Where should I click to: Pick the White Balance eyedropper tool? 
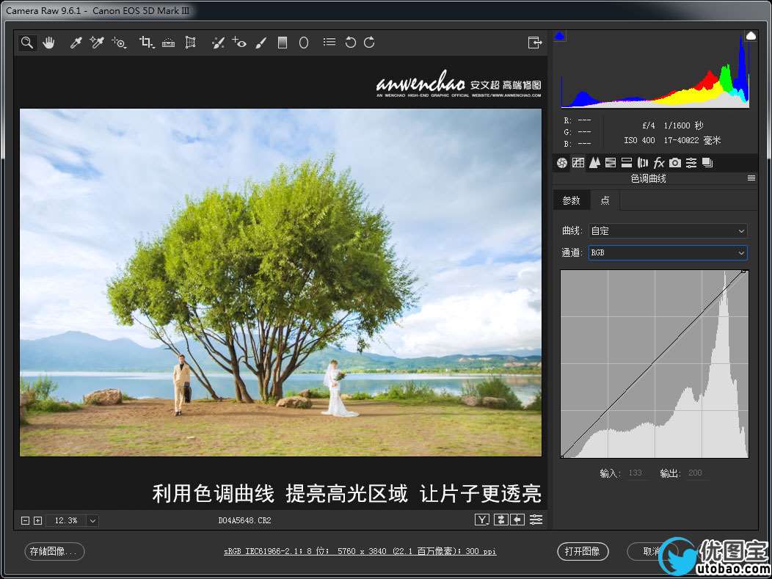pos(76,43)
